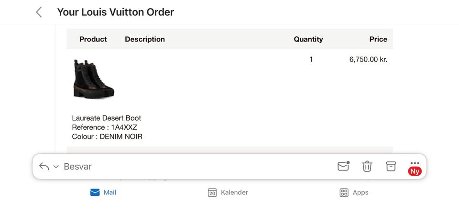Image resolution: width=459 pixels, height=212 pixels.
Task: Tap the Colour DENIM NOIR line
Action: (x=107, y=137)
